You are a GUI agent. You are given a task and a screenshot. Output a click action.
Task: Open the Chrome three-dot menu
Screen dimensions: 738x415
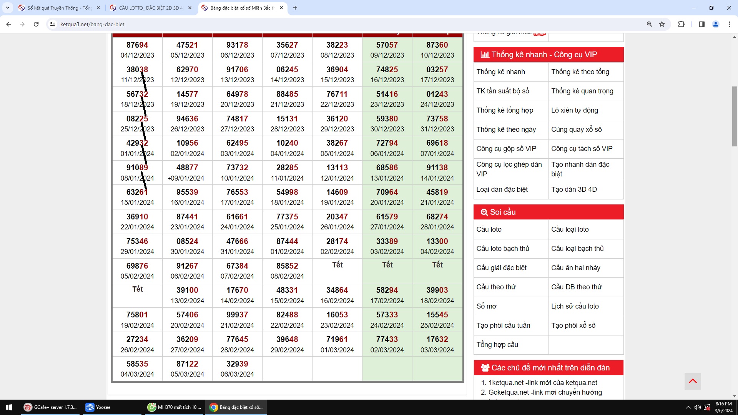(730, 24)
